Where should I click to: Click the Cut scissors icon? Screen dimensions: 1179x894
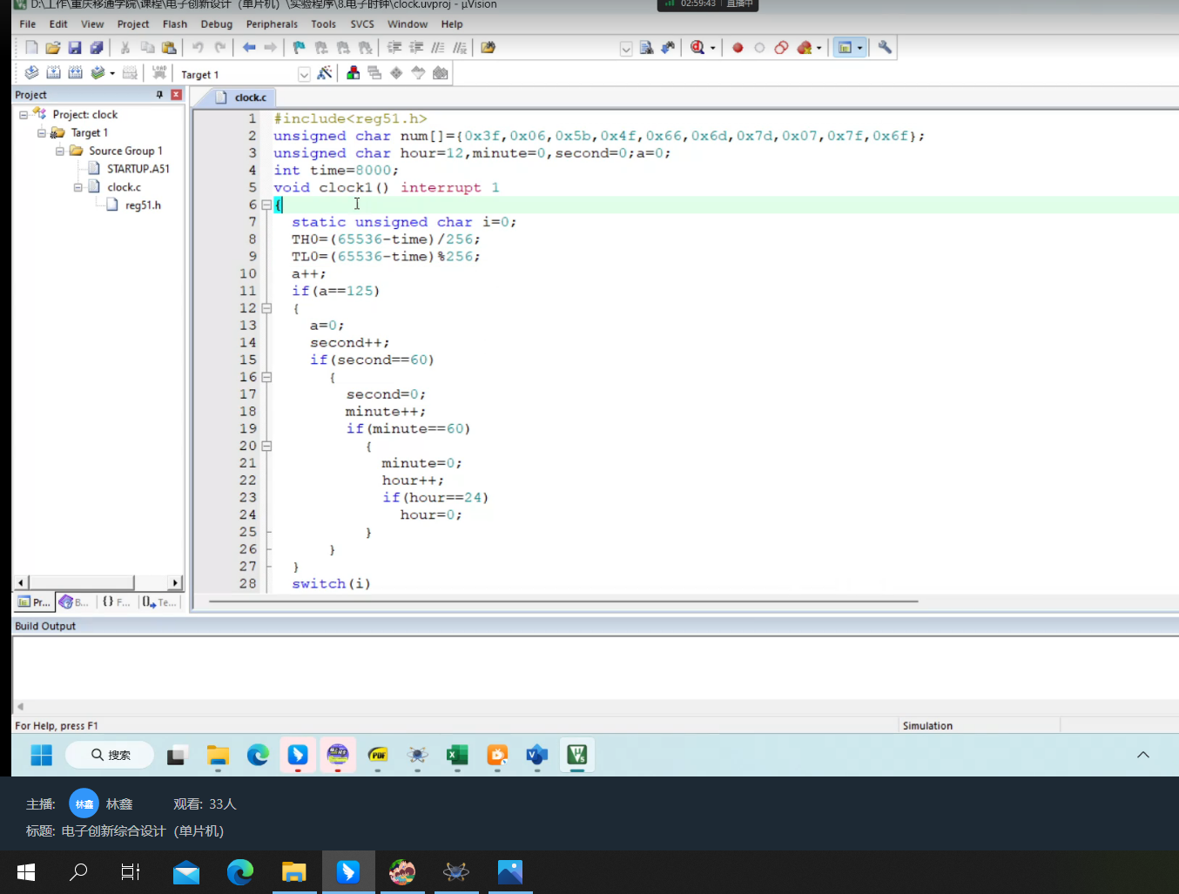tap(125, 48)
